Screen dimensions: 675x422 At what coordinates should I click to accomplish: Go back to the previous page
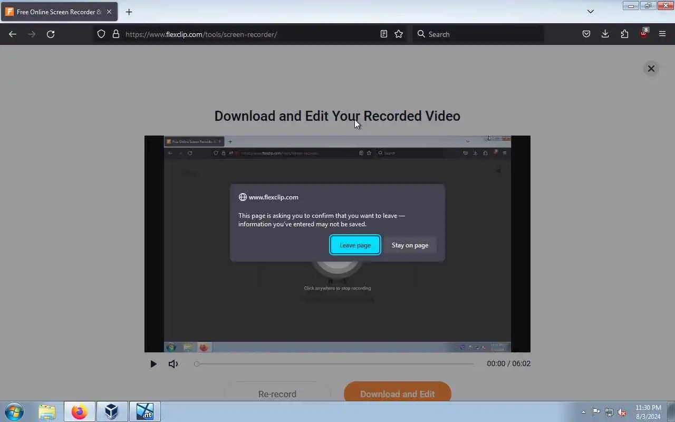[x=13, y=34]
